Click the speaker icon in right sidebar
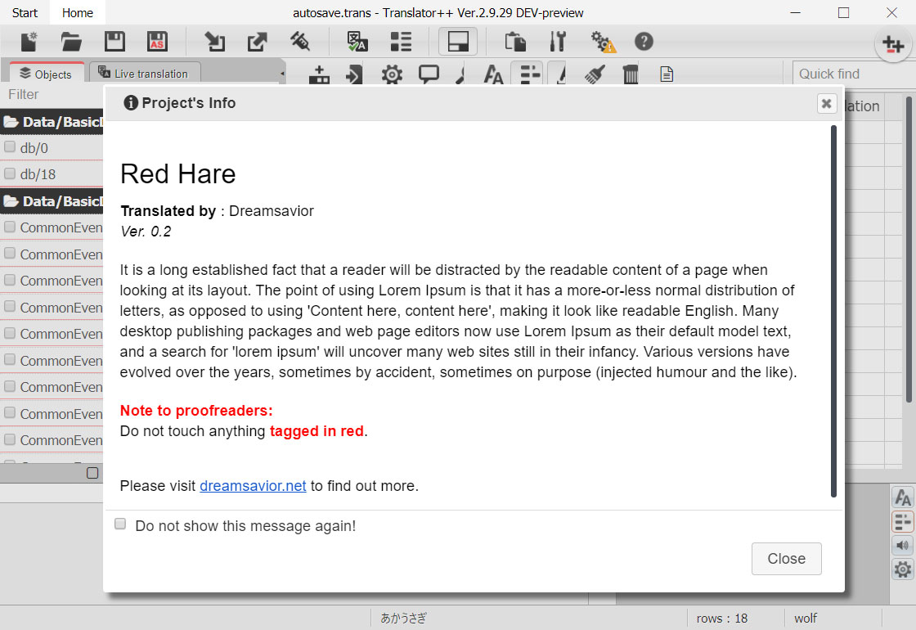 (x=903, y=545)
